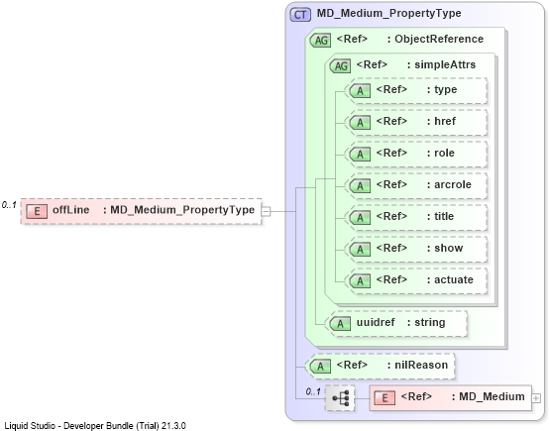Select the A icon of the title attribute
This screenshot has width=549, height=431.
[360, 218]
